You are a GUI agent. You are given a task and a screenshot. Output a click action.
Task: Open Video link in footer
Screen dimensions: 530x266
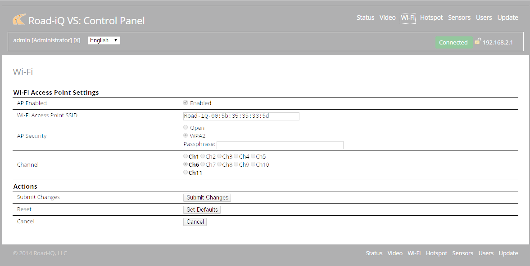click(395, 253)
